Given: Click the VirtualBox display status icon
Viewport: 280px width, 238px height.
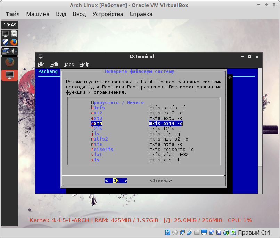Looking at the screenshot, I should [204, 232].
